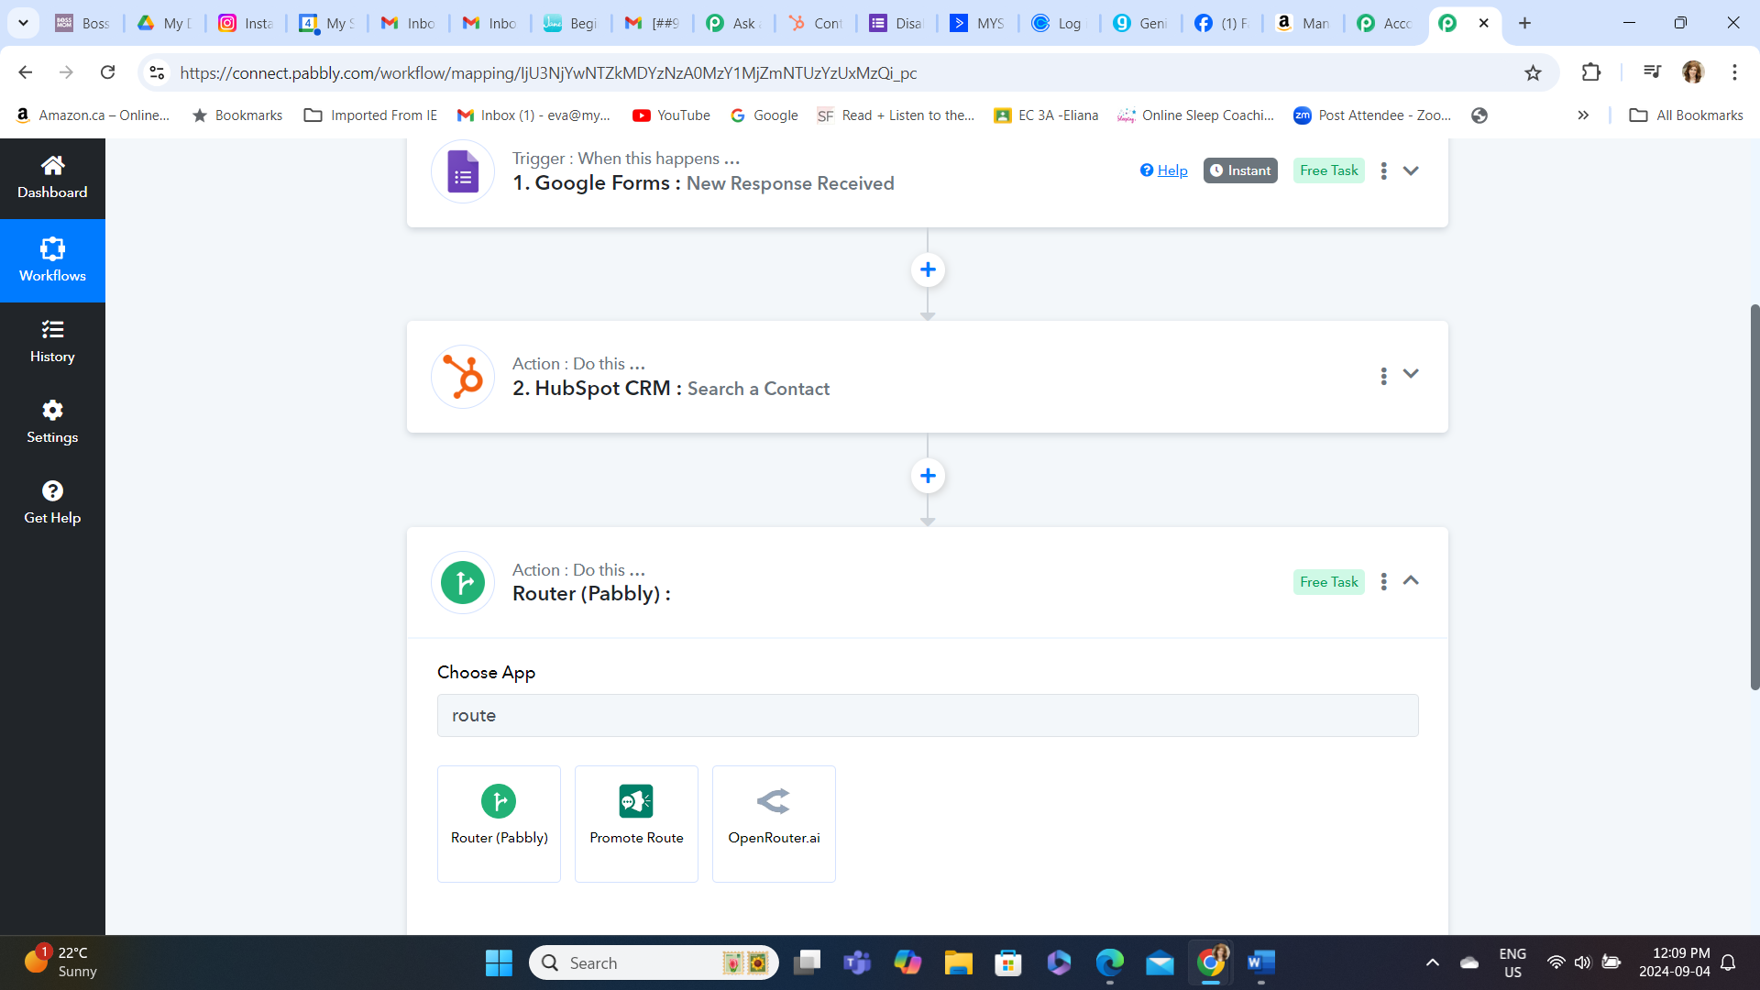1760x990 pixels.
Task: Open the Help link for the trigger
Action: [x=1164, y=170]
